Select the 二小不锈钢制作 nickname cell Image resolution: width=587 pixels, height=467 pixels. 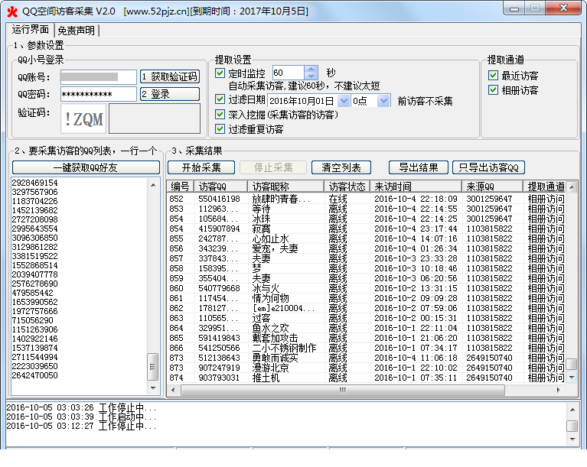pyautogui.click(x=284, y=348)
